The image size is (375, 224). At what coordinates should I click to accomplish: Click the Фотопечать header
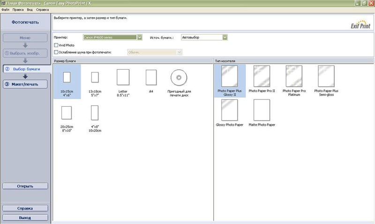pyautogui.click(x=25, y=22)
